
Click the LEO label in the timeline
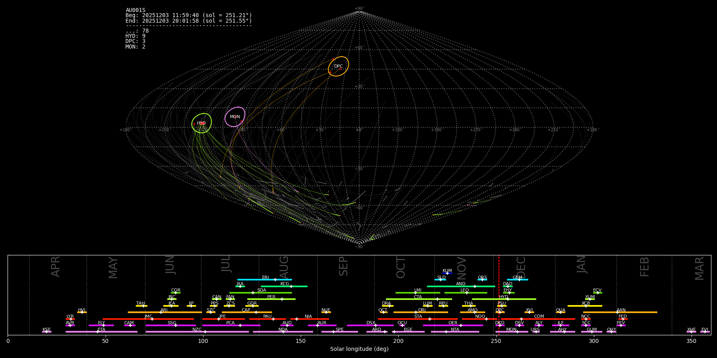point(465,290)
